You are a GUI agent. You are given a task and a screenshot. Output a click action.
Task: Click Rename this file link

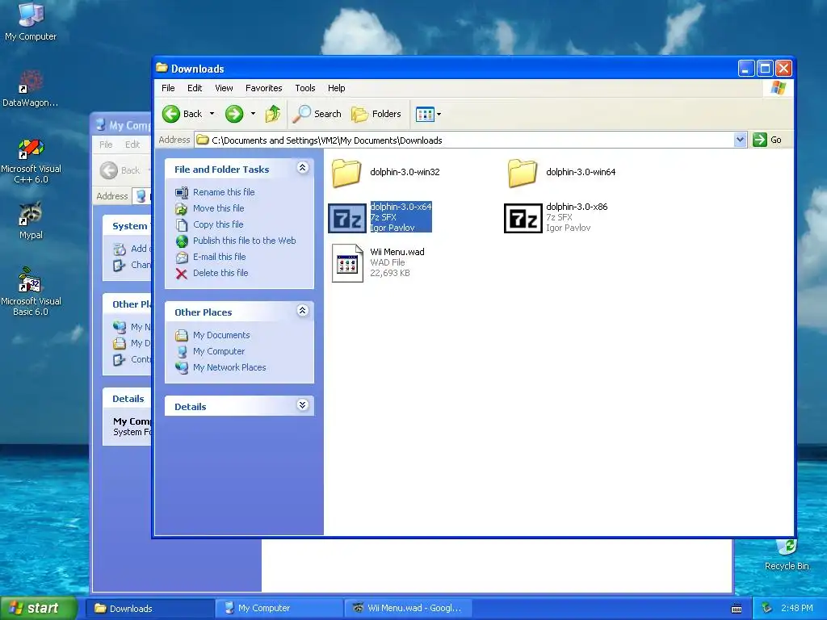(x=224, y=192)
